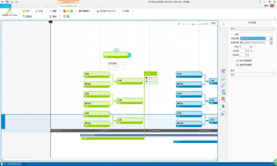
Task: Click the cyan resize handle on selected task
Action: (129, 55)
